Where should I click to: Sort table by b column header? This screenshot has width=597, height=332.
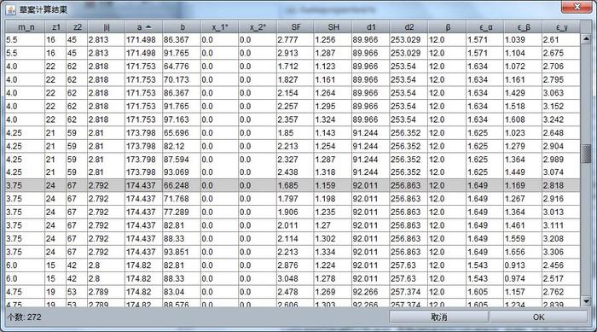(182, 27)
